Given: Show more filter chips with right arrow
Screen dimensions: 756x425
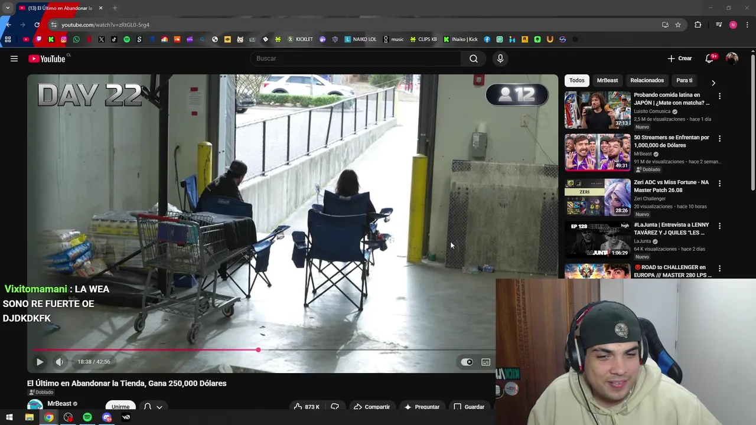Looking at the screenshot, I should coord(713,83).
